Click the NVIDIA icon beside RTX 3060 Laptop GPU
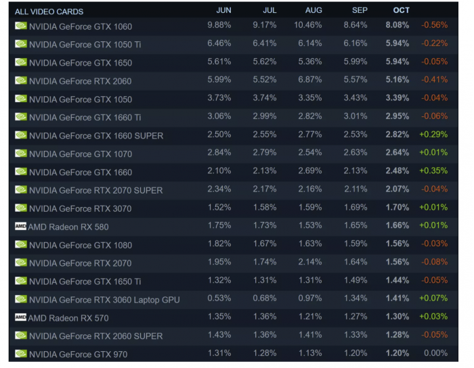The image size is (474, 368). pyautogui.click(x=21, y=299)
